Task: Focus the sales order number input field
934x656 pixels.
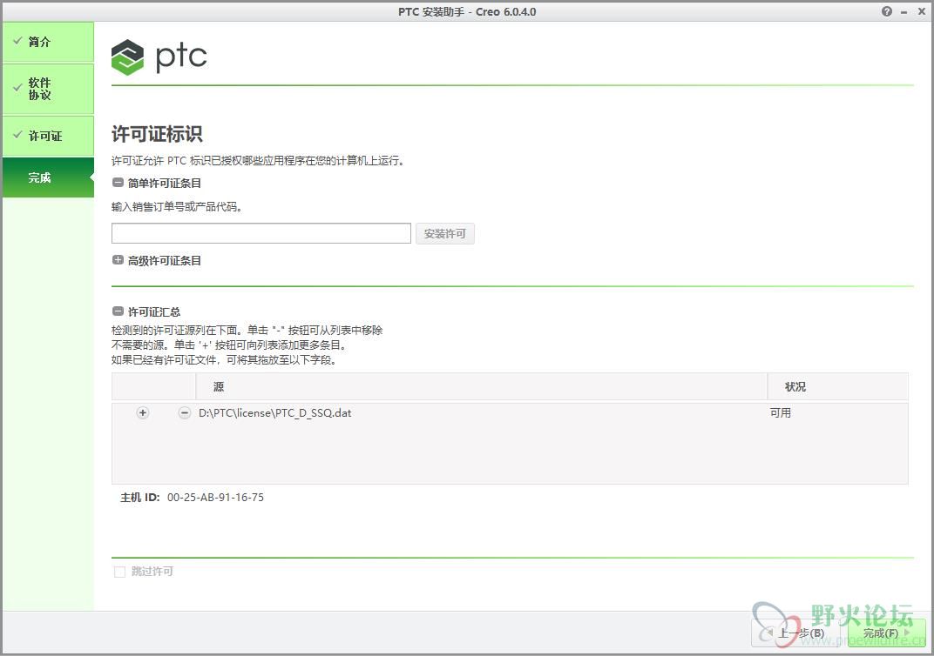Action: (x=261, y=233)
